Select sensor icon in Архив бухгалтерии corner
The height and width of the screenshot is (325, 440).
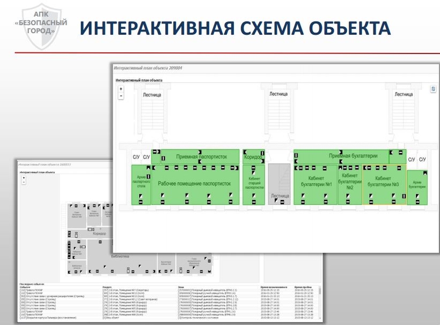click(425, 173)
